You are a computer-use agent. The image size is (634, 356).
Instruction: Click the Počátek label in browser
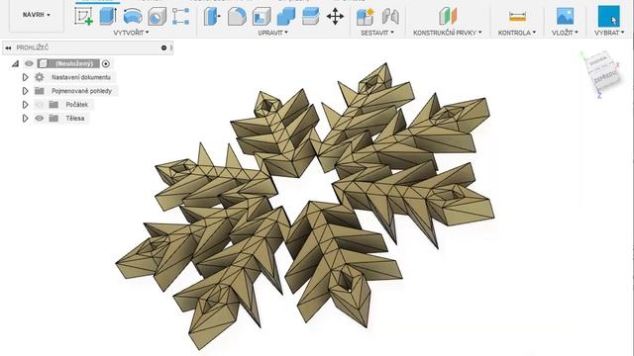tap(77, 105)
